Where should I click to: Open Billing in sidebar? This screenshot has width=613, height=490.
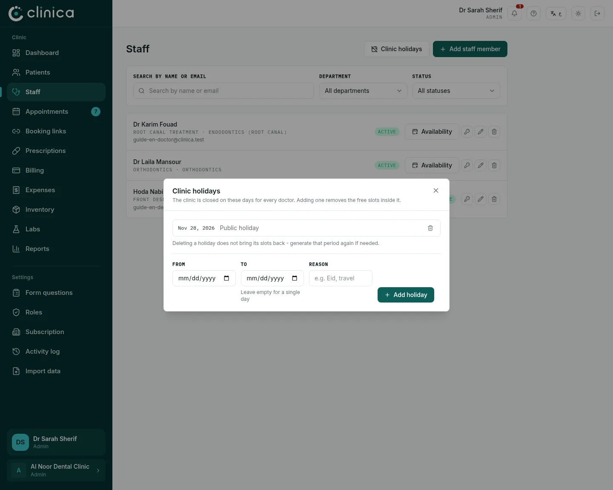56,170
